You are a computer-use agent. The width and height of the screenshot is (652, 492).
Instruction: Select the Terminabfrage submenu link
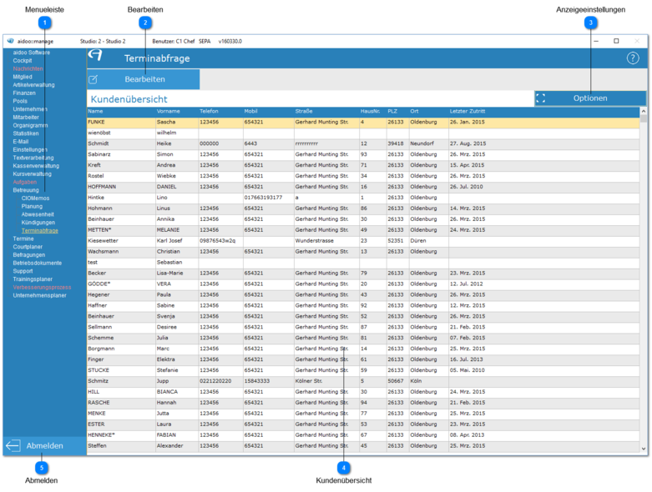(40, 231)
